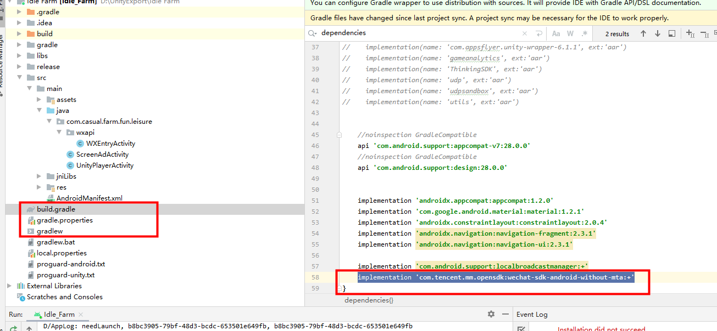Open proguard-unity.txt file
Screen dimensions: 717x331
tap(65, 275)
